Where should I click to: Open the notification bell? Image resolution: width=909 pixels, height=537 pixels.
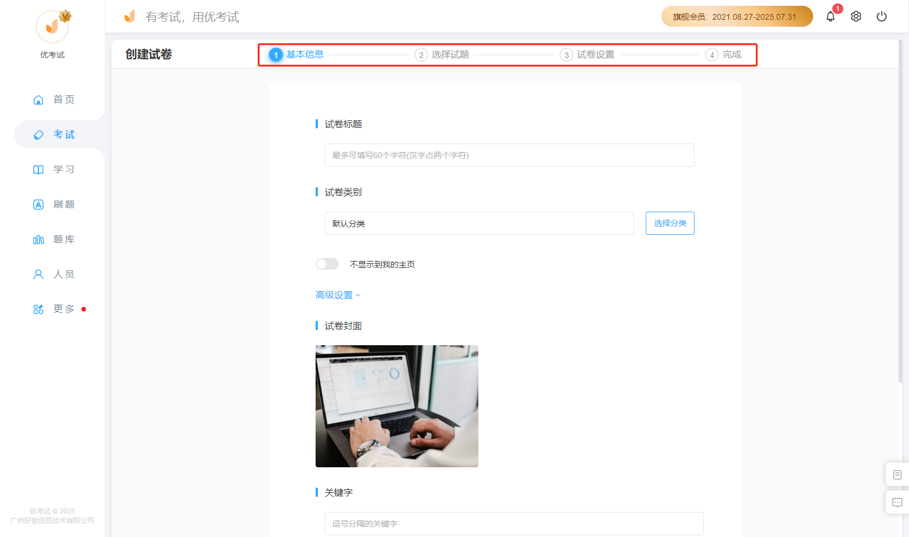point(831,16)
